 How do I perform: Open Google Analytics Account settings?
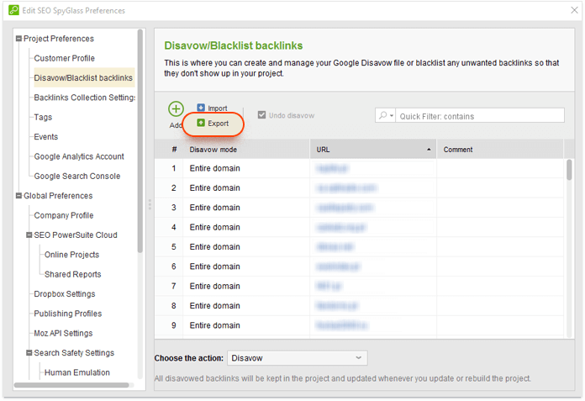[x=79, y=156]
